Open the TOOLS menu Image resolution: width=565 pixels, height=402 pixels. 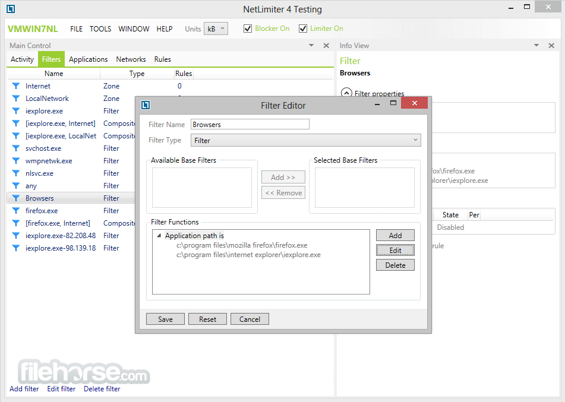(x=100, y=29)
